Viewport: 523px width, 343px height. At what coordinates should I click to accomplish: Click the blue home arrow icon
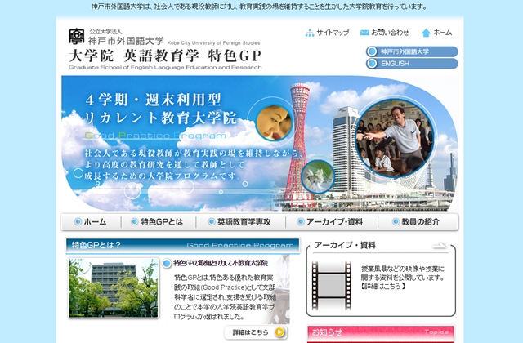(426, 33)
